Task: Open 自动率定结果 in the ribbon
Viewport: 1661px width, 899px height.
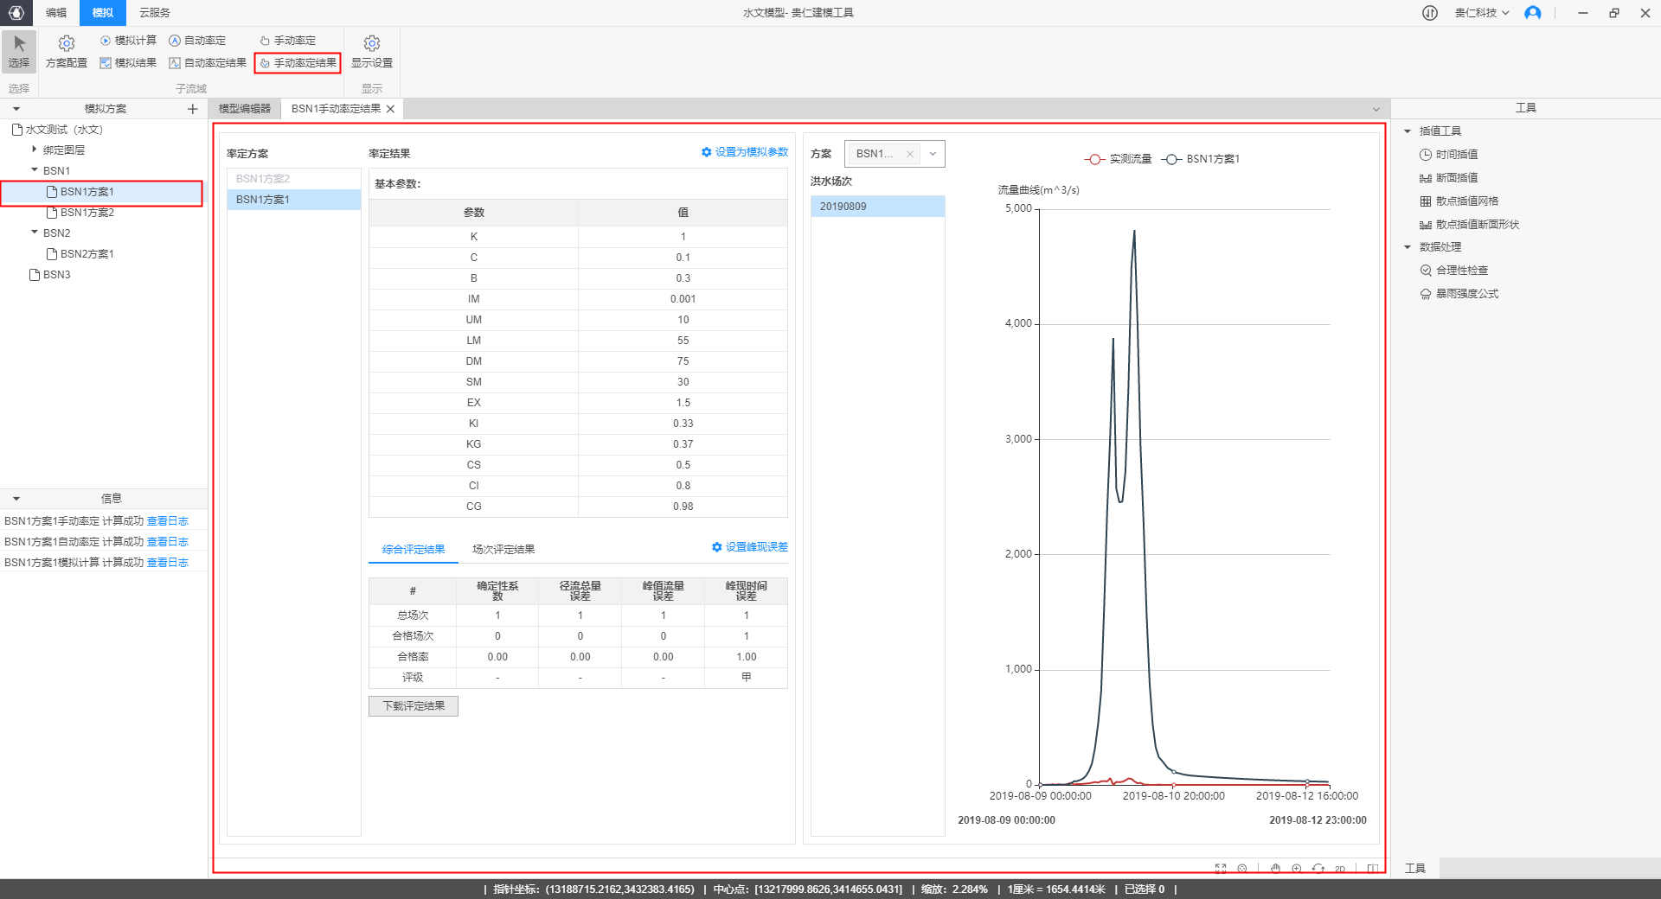Action: (208, 63)
